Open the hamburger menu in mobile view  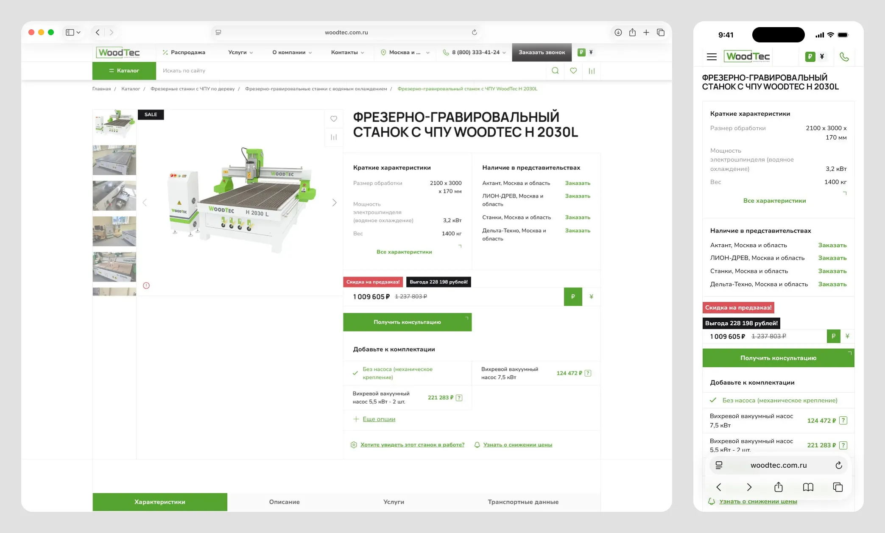(712, 57)
